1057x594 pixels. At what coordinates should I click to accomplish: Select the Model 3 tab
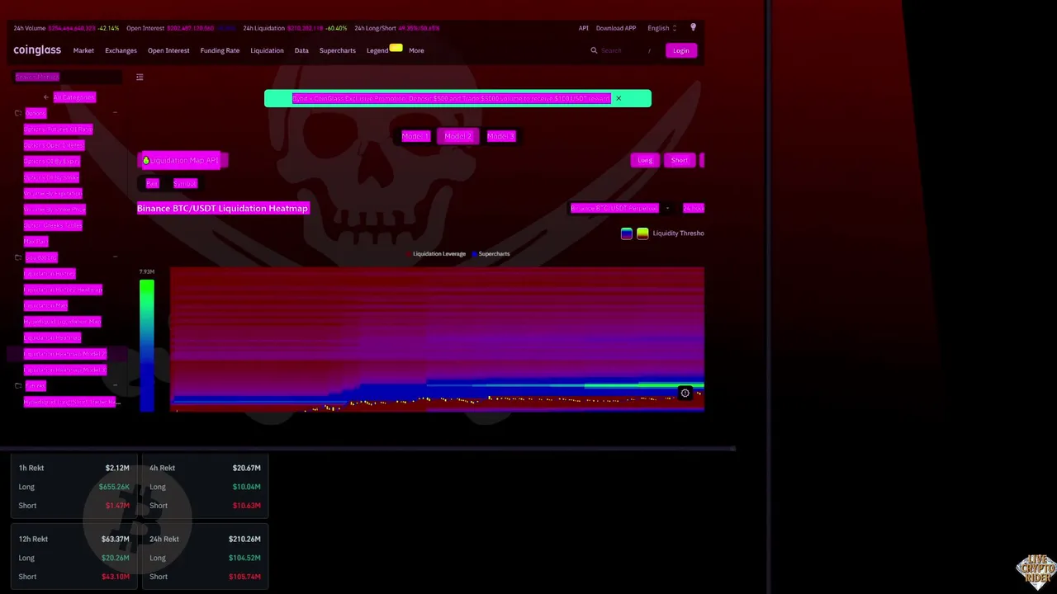point(500,136)
